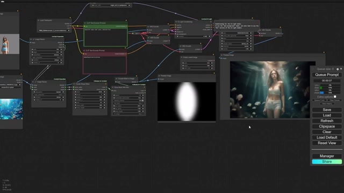This screenshot has height=193, width=344.
Task: Click the cyan Share button
Action: point(327,162)
